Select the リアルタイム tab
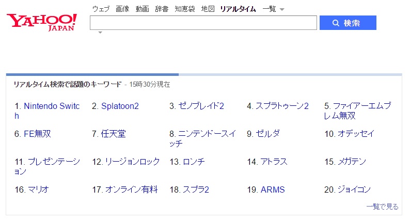The width and height of the screenshot is (410, 221). click(x=238, y=9)
